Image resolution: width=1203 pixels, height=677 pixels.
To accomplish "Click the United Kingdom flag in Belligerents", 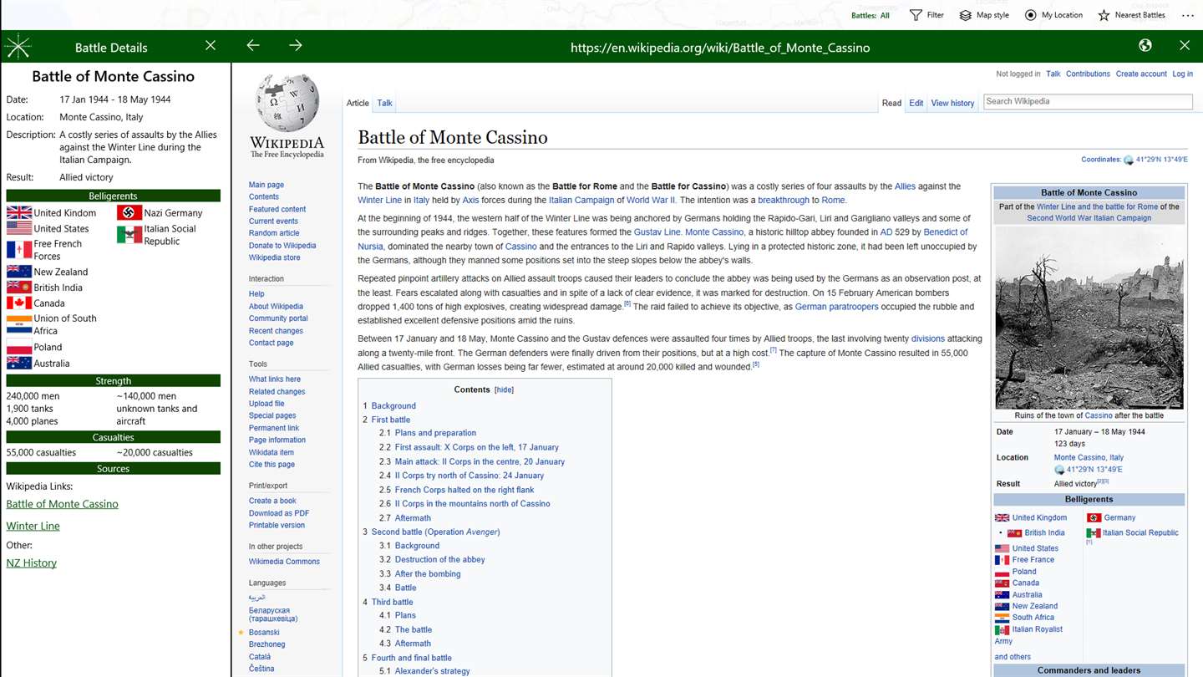I will point(19,213).
